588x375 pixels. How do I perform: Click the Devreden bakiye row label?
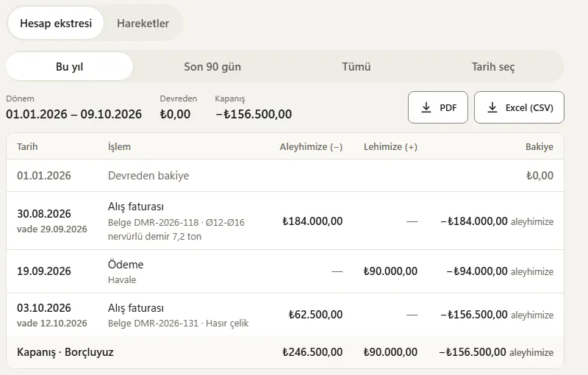click(x=148, y=176)
